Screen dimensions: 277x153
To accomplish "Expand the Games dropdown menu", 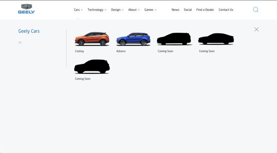I will coord(150,10).
